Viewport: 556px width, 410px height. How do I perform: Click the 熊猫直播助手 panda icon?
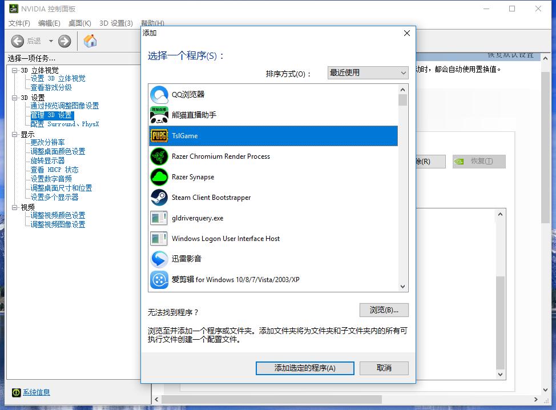[x=159, y=115]
